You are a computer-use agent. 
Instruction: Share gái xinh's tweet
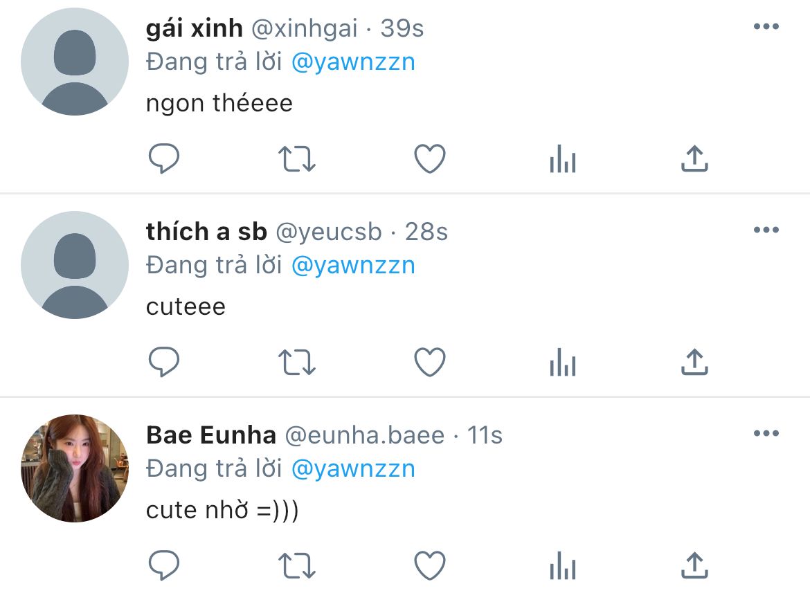coord(695,158)
